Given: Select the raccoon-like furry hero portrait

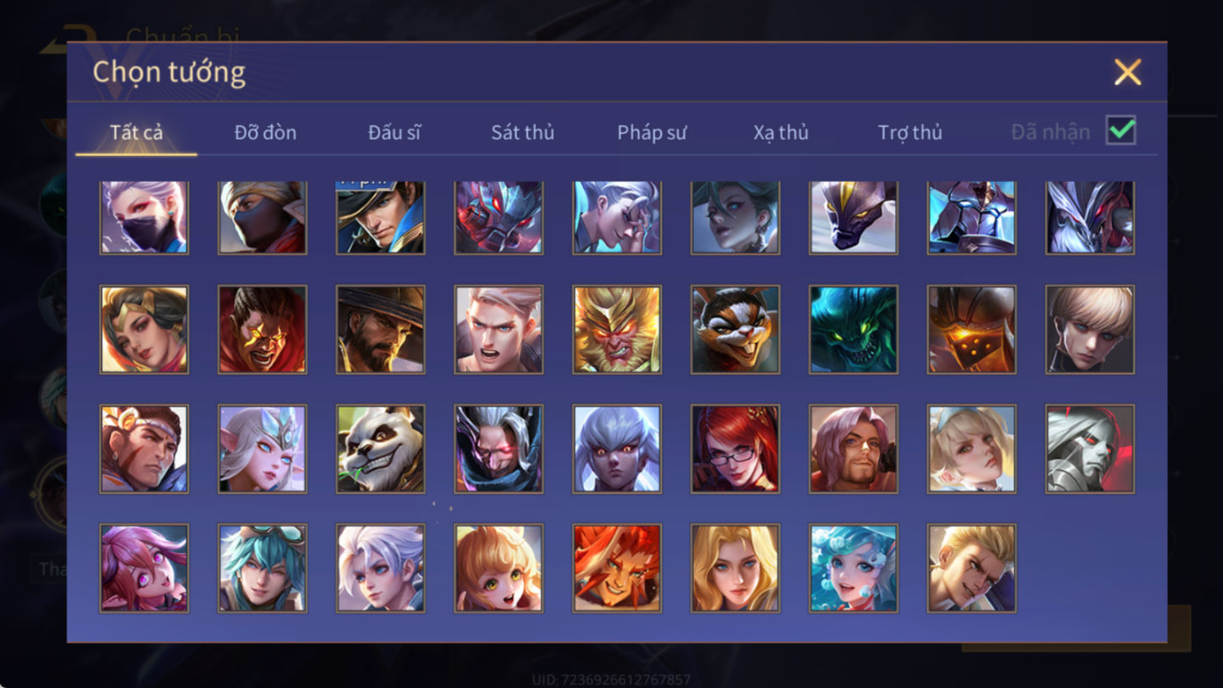Looking at the screenshot, I should point(735,330).
